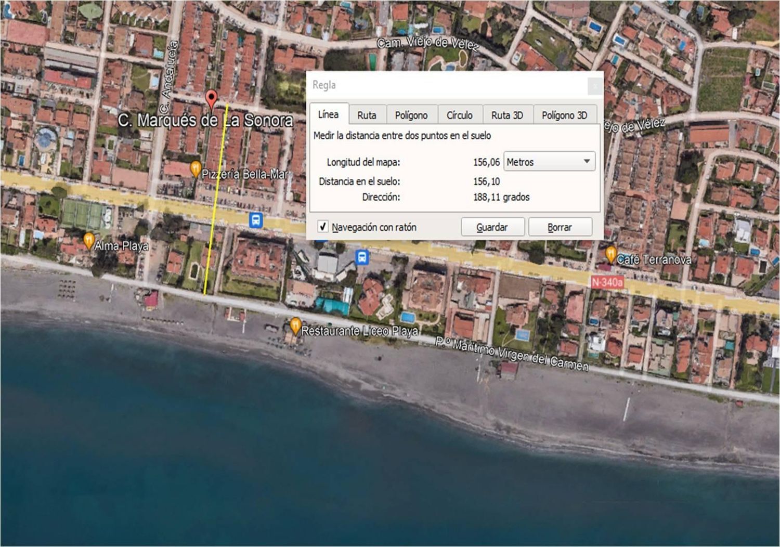Click bus stop icon above Restaurante Liceo Playa
This screenshot has width=780, height=547.
(x=362, y=257)
